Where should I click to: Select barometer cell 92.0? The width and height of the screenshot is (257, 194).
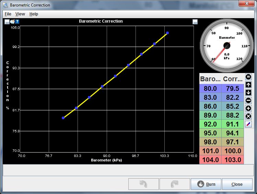pyautogui.click(x=210, y=124)
